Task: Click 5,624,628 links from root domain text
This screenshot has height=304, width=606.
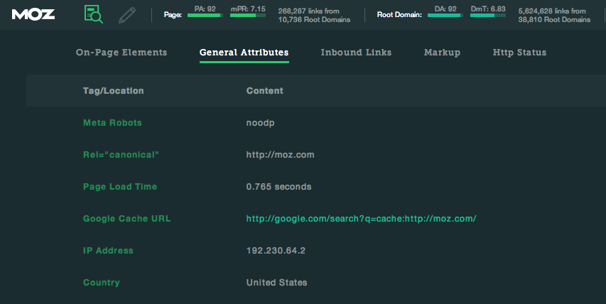Action: [552, 11]
